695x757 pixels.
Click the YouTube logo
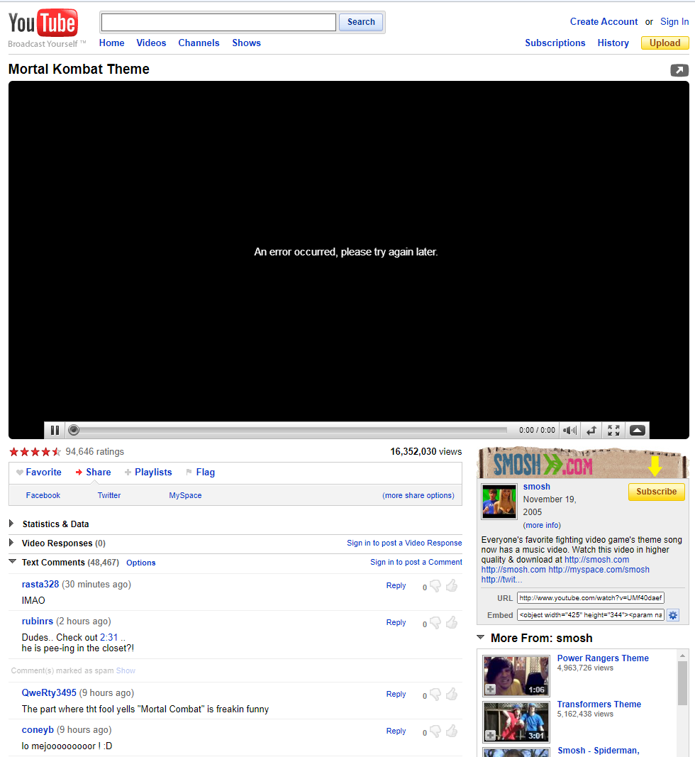[43, 24]
